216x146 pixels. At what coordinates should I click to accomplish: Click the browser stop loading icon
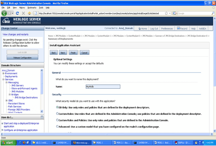[x=23, y=13]
